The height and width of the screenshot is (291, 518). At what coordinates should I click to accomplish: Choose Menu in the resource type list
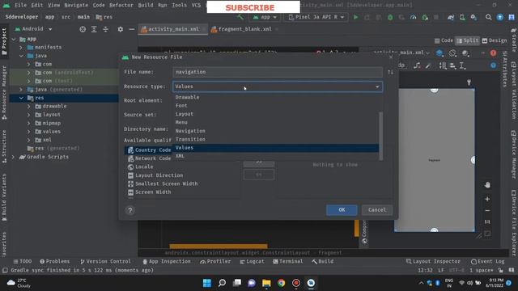[x=276, y=122]
